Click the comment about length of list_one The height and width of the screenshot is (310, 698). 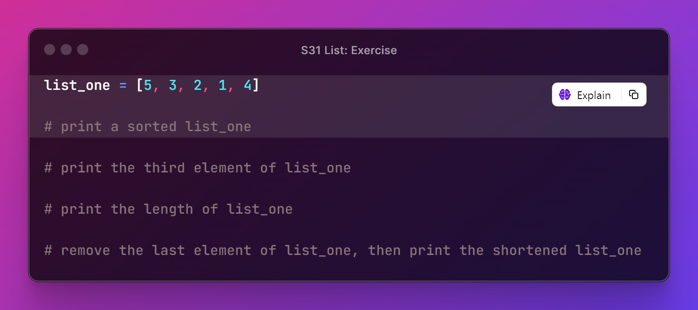168,209
